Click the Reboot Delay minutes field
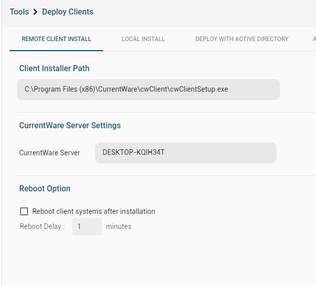Viewport: 316px width, 285px height. pyautogui.click(x=87, y=226)
